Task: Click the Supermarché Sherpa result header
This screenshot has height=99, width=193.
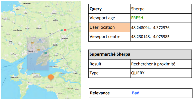Action: click(x=140, y=54)
